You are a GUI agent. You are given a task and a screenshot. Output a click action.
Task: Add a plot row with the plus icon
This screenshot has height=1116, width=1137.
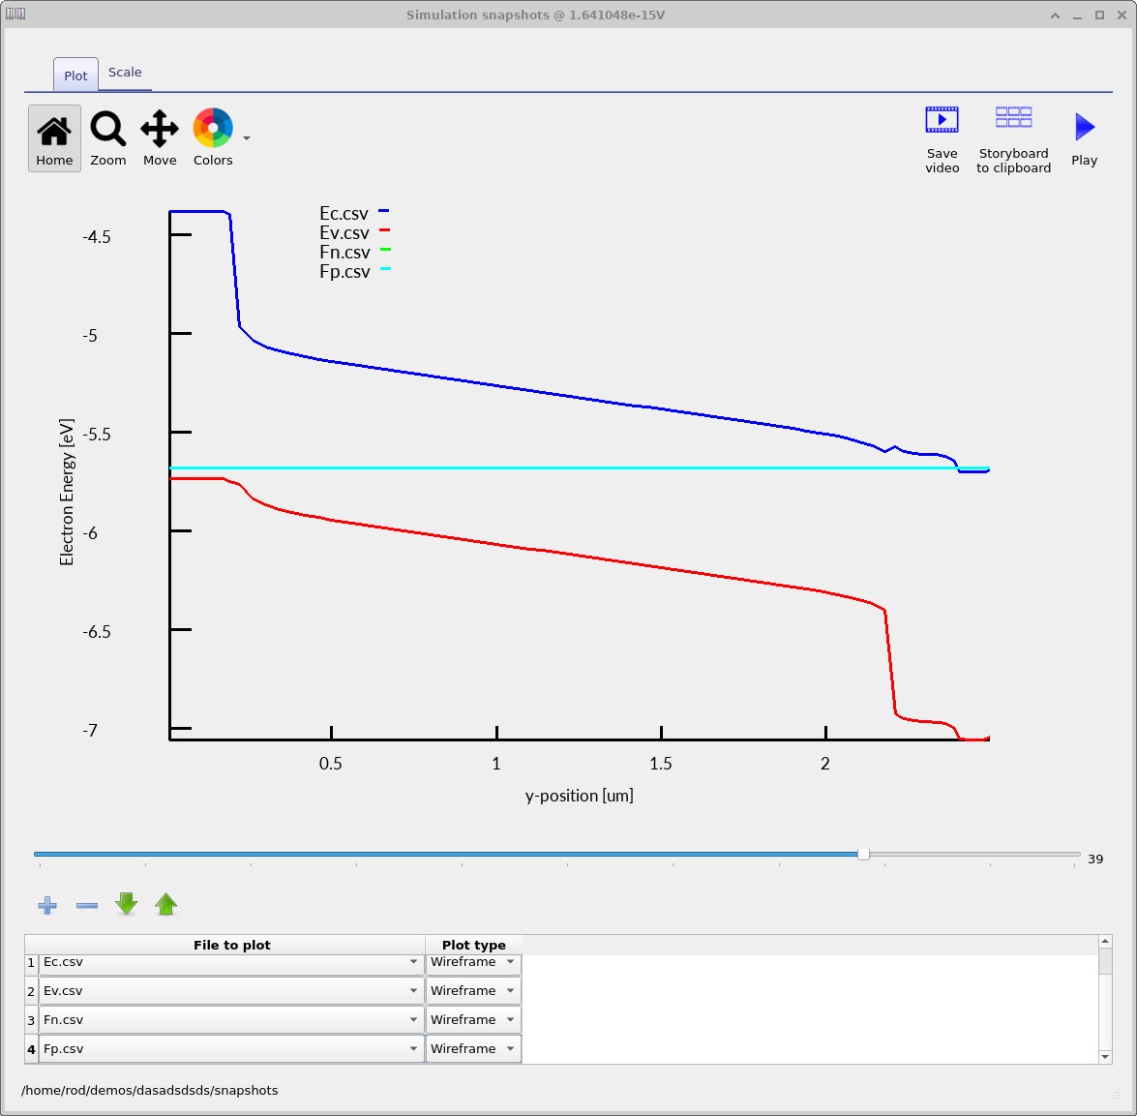tap(47, 905)
